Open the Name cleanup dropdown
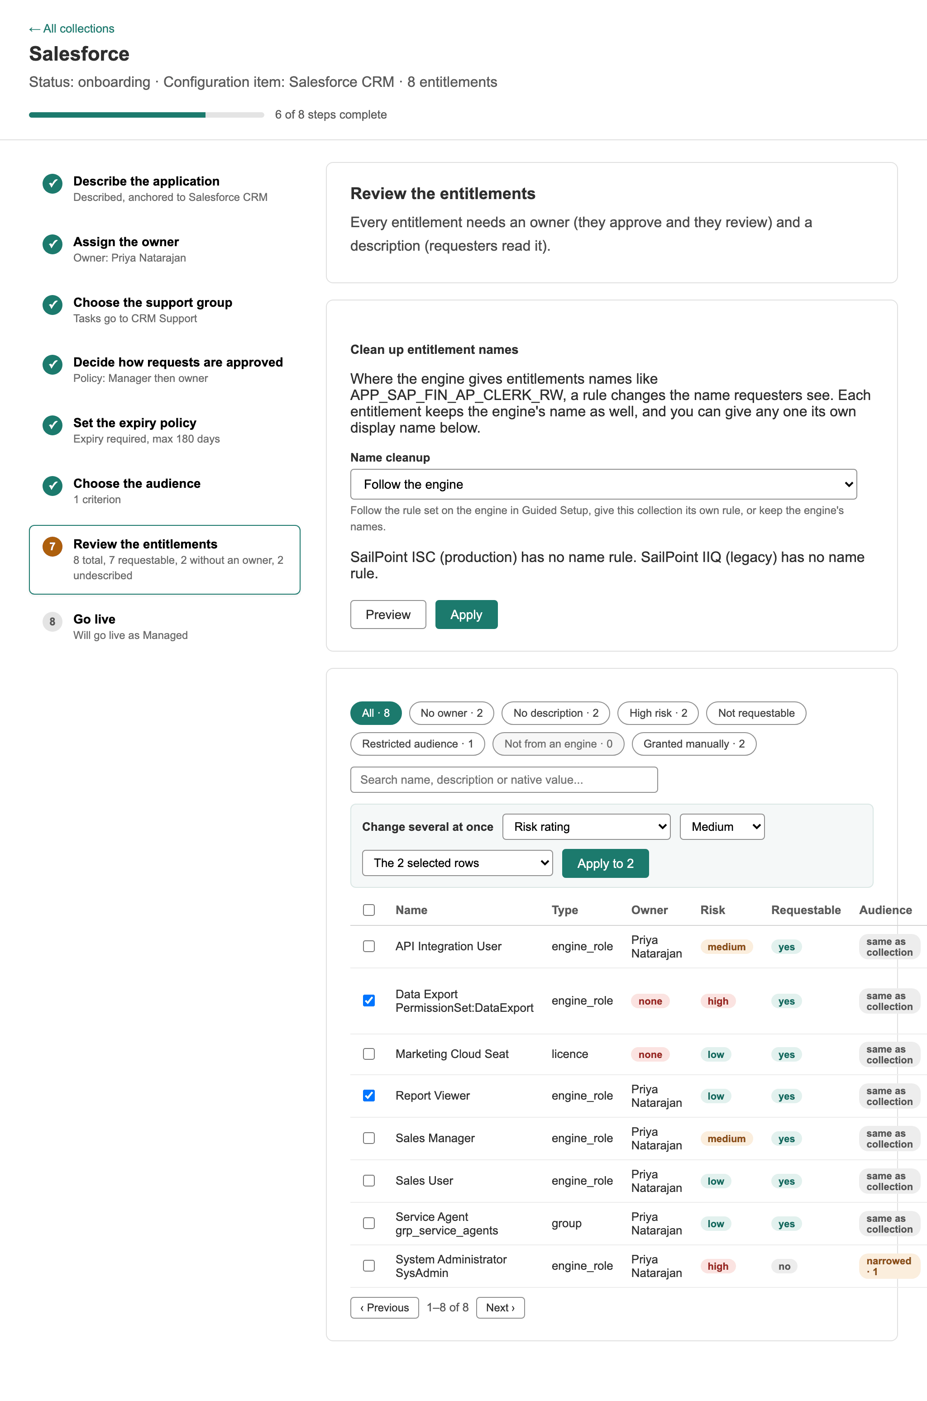Viewport: 927px width, 1401px height. click(604, 484)
